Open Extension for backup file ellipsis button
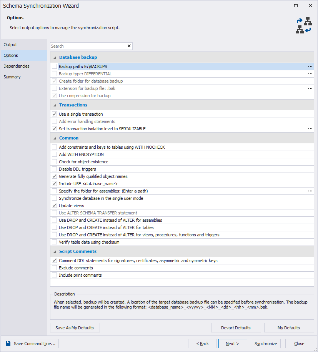 click(x=310, y=88)
